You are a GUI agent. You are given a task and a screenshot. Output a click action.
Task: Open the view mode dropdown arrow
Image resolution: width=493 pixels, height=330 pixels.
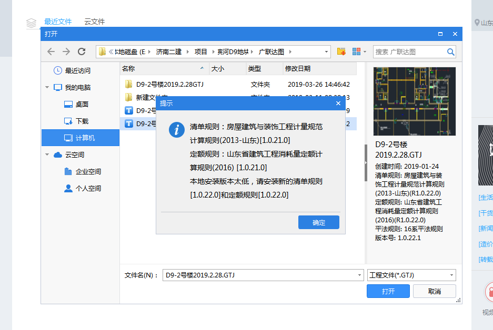pos(365,52)
